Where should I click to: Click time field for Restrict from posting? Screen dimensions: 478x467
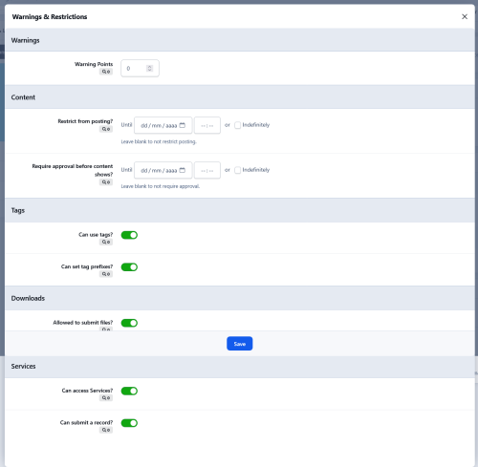pos(207,125)
